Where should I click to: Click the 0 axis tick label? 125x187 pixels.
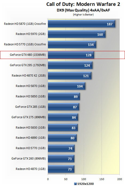tap(48, 179)
